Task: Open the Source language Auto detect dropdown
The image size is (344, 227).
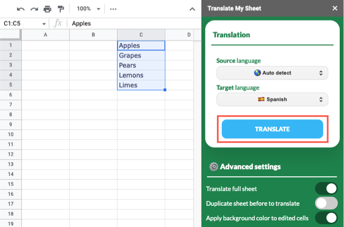Action: [x=272, y=73]
